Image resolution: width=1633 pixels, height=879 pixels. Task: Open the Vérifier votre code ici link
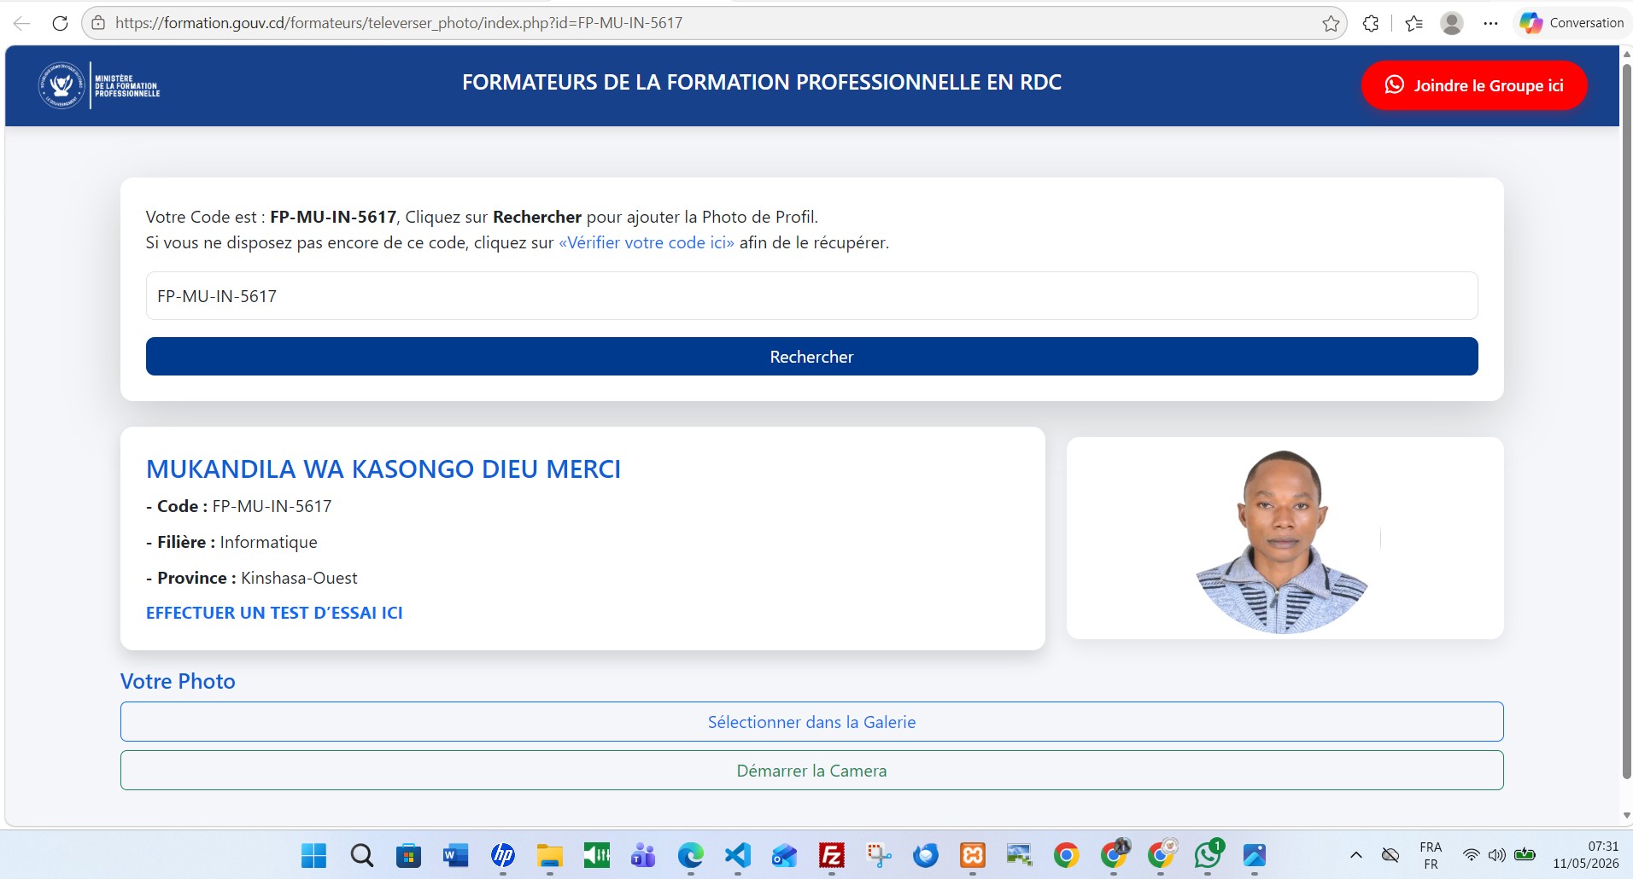point(647,242)
